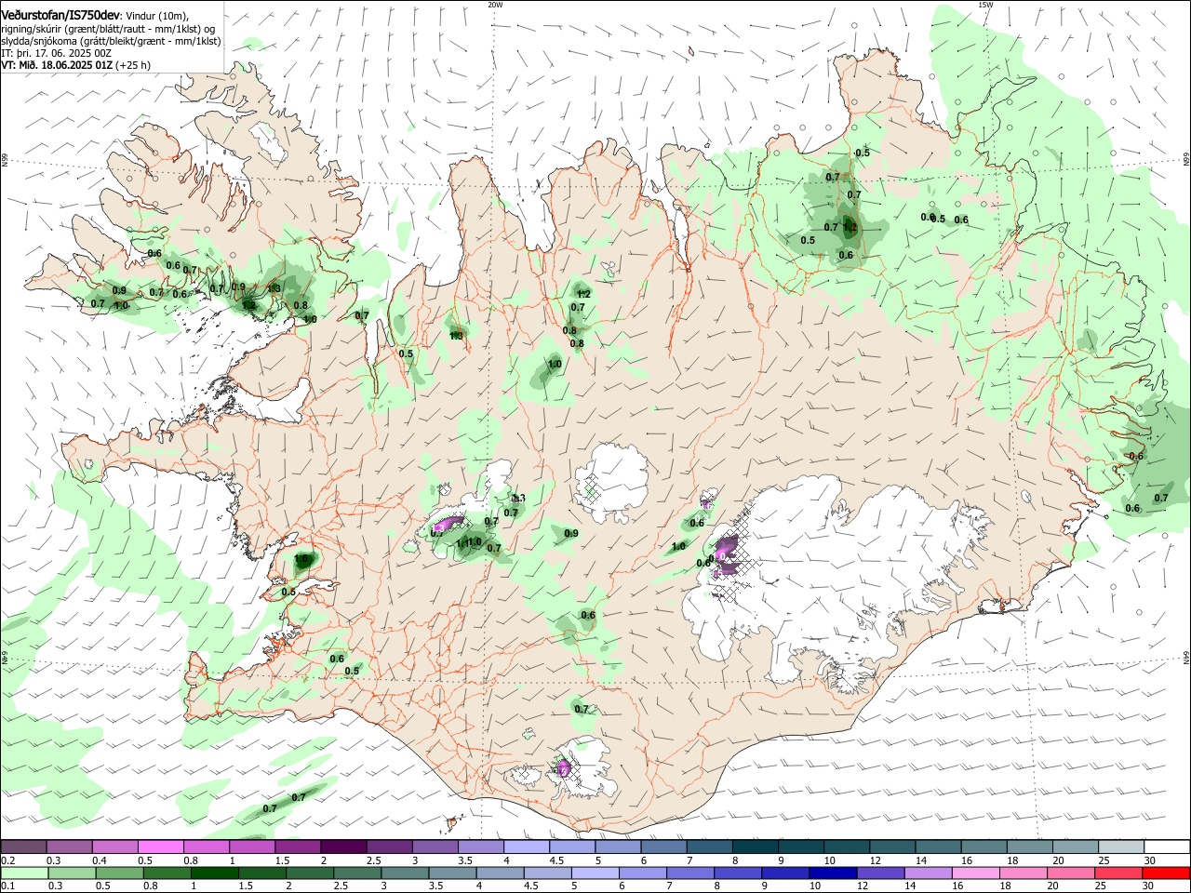Pick the medium green 0.5–0.8 rain swatch
This screenshot has width=1191, height=893.
pos(120,873)
